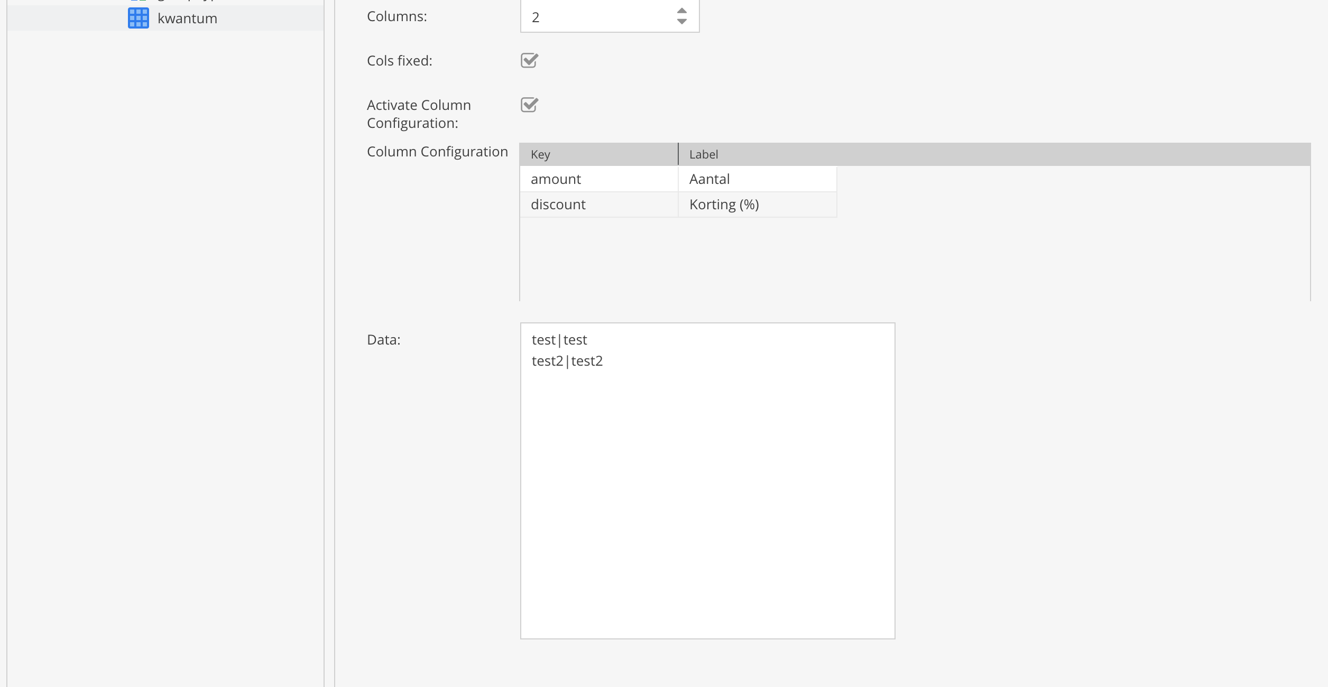This screenshot has width=1328, height=687.
Task: Click the Column Configuration label
Action: click(437, 152)
